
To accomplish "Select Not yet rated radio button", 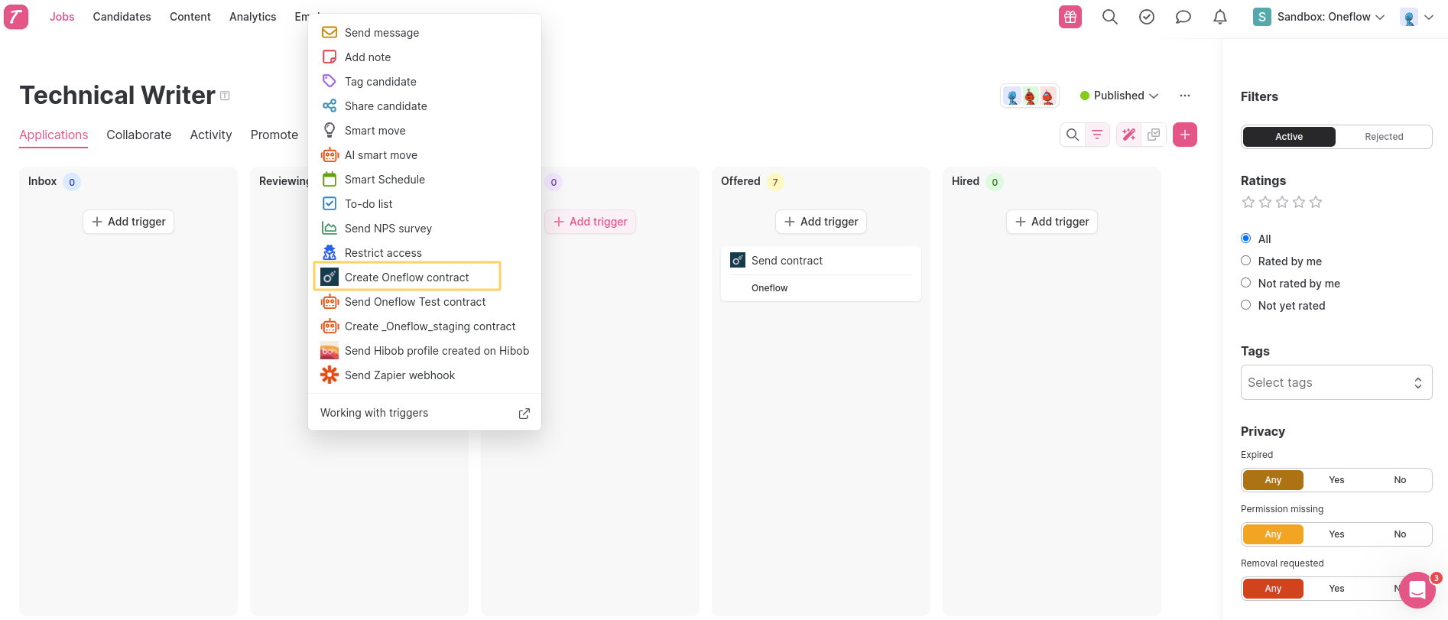I will (1246, 305).
